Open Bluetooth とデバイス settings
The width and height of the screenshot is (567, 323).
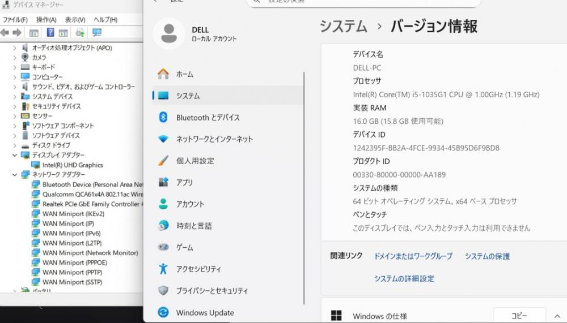pos(228,117)
